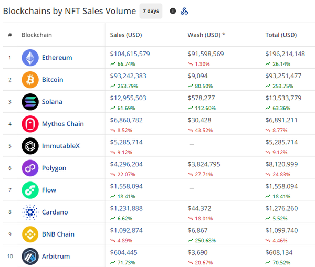Viewport: 315px width, 267px height.
Task: Click the blue webhook icon in header
Action: coord(184,11)
